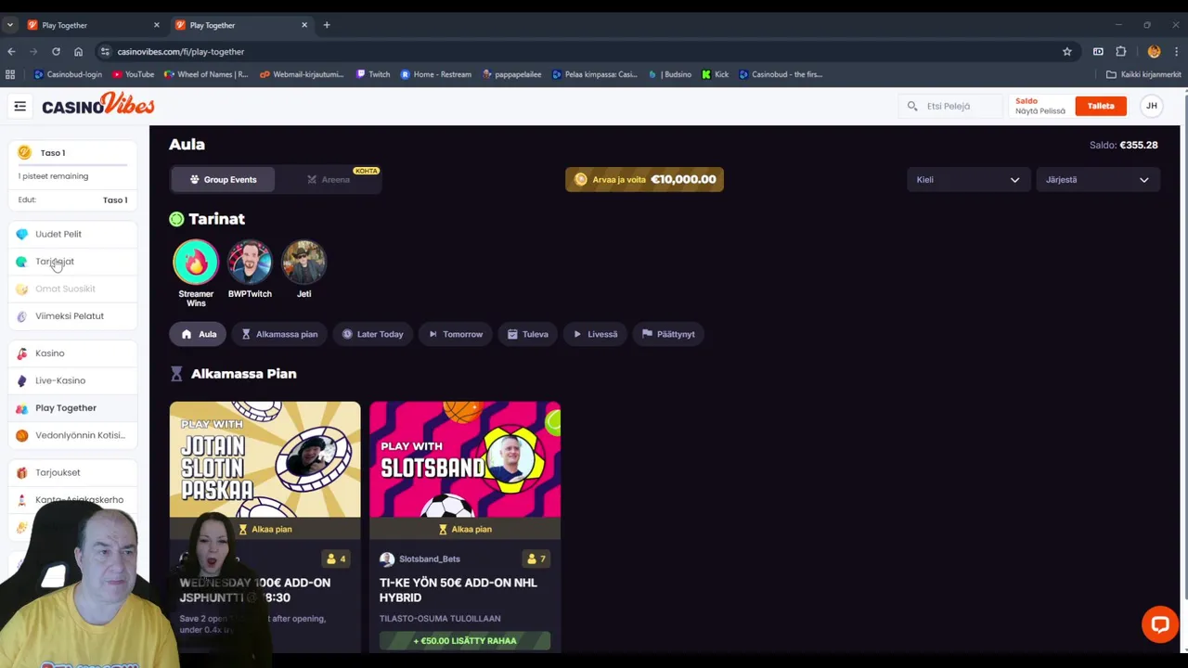Click the Etsi Pelejä search field
Image resolution: width=1188 pixels, height=668 pixels.
coord(952,107)
